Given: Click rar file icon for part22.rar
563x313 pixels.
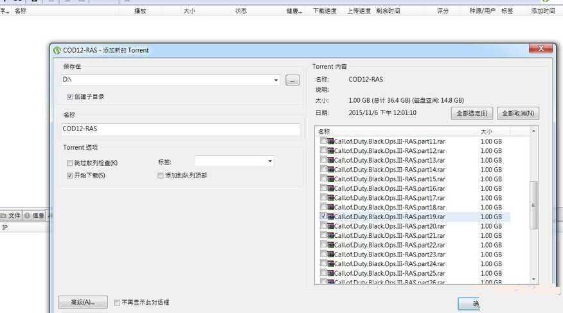Looking at the screenshot, I should (331, 245).
